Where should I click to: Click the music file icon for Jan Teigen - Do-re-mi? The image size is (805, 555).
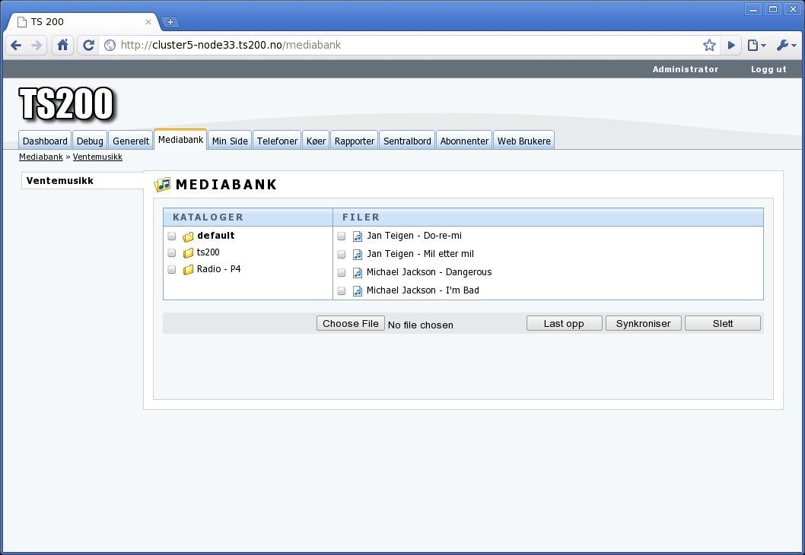[x=358, y=236]
